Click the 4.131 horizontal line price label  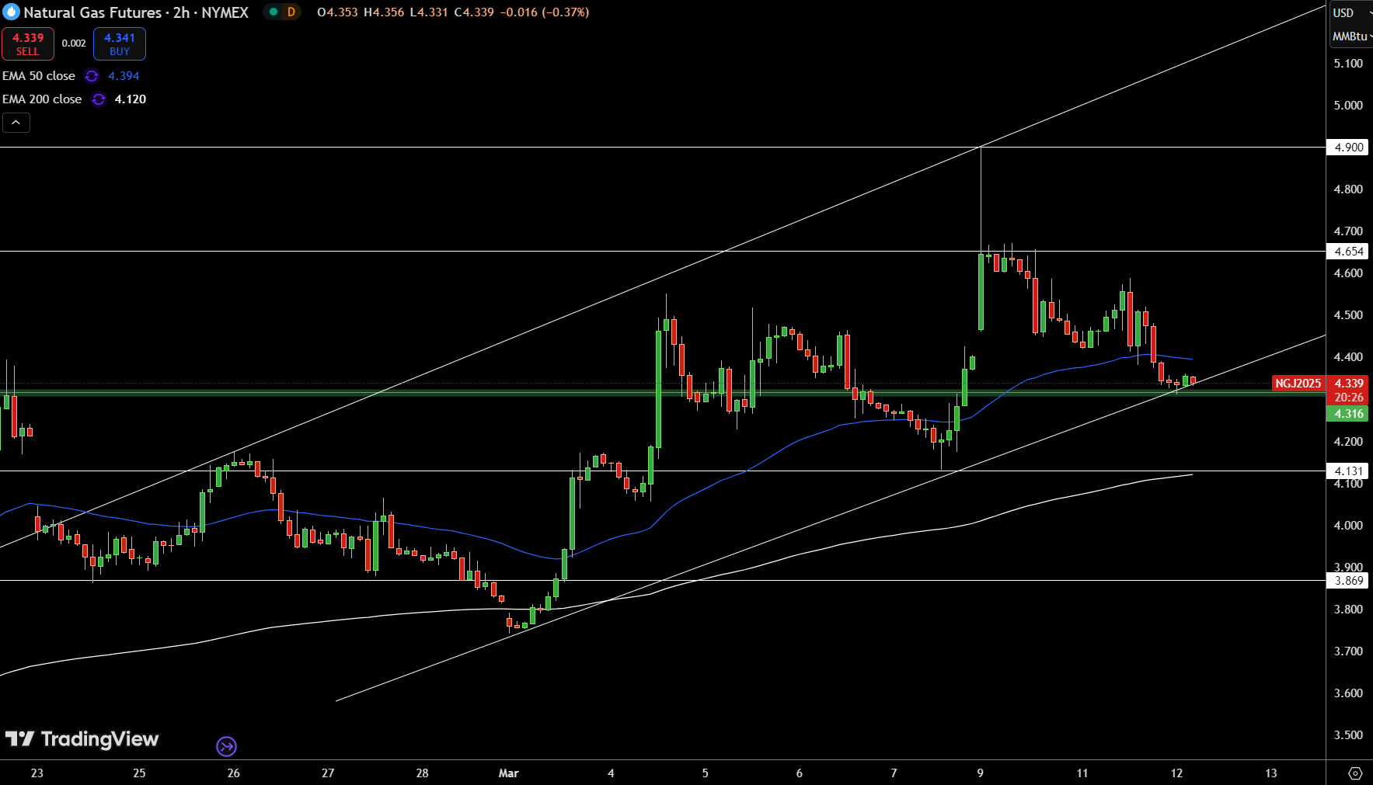pyautogui.click(x=1348, y=471)
